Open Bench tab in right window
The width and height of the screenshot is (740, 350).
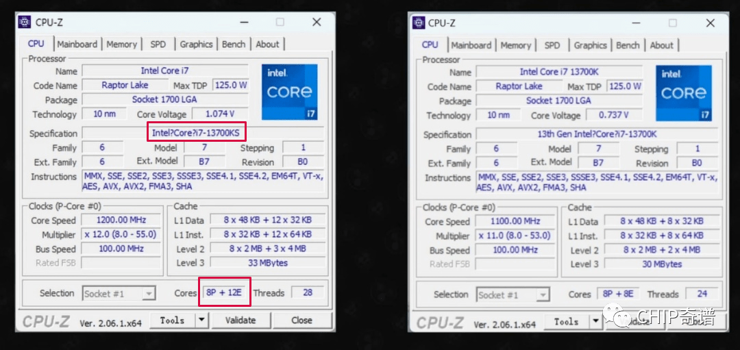628,45
